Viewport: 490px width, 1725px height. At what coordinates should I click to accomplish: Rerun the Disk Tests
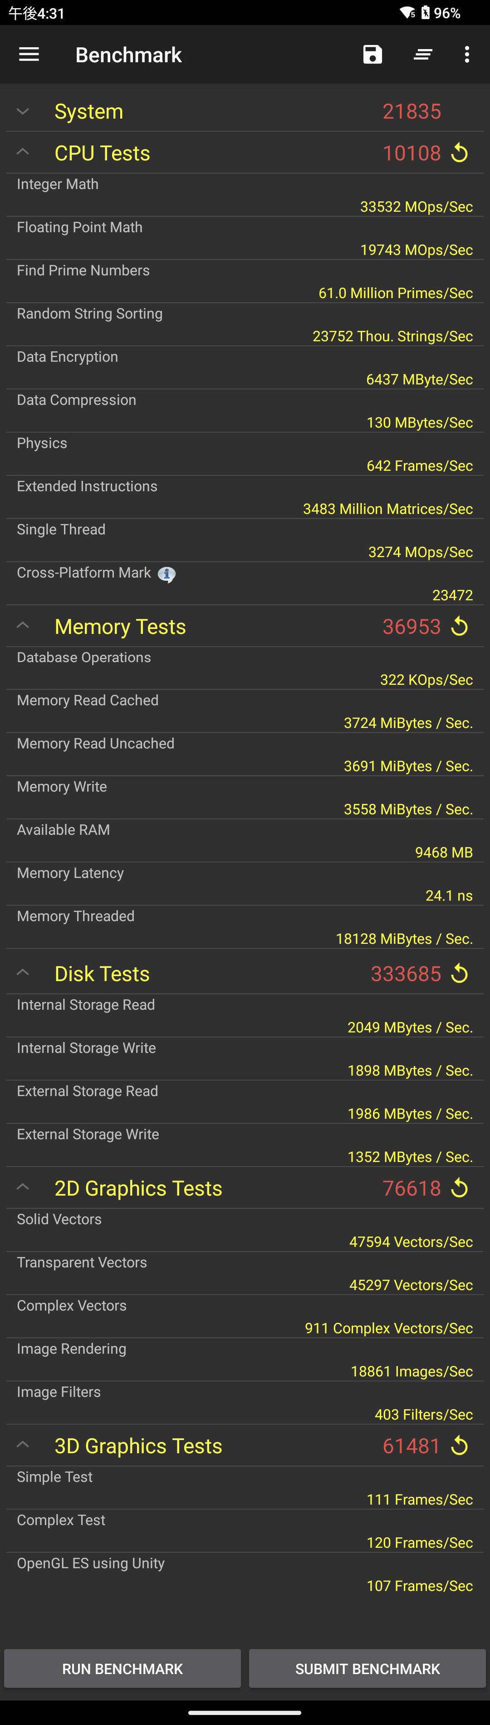point(459,974)
